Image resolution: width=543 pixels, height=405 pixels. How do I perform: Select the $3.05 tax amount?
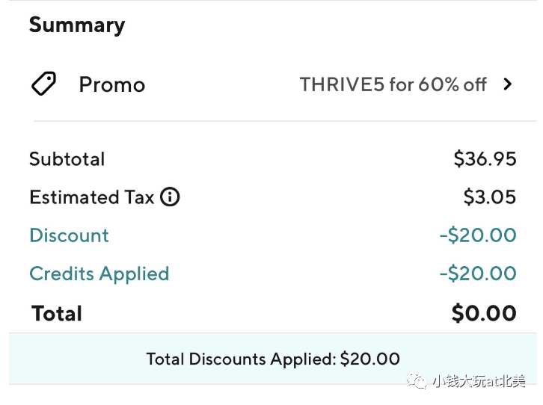point(490,197)
